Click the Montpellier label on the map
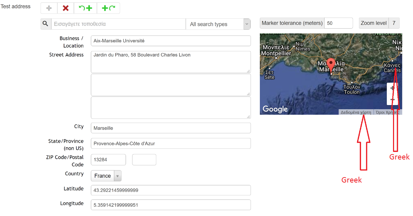 point(276,53)
